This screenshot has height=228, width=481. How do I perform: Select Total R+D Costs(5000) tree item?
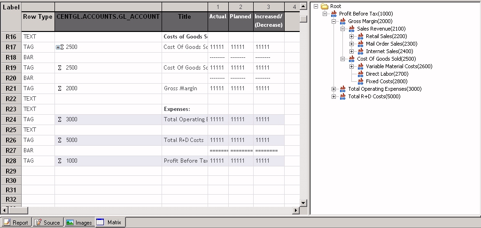pyautogui.click(x=374, y=96)
